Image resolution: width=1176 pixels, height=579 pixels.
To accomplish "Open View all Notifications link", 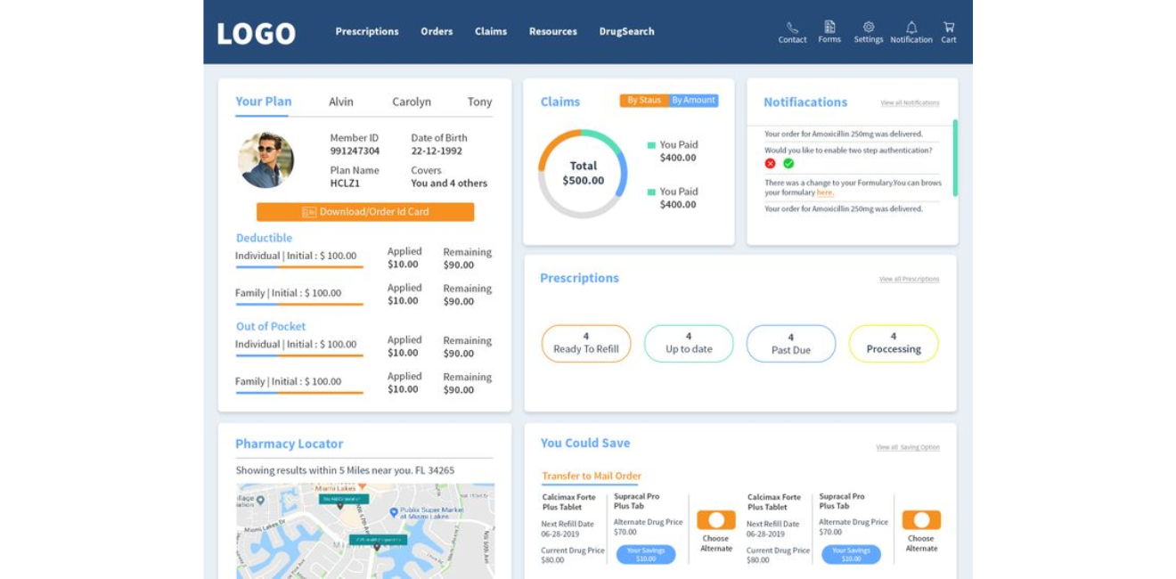I will coord(910,103).
